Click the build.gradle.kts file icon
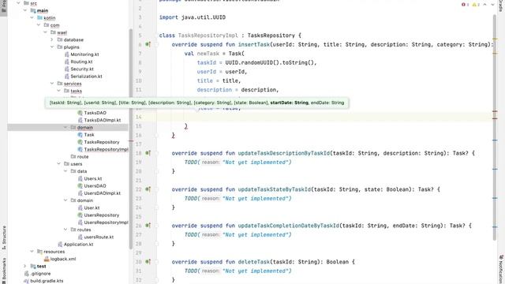505x284 pixels. pos(26,281)
